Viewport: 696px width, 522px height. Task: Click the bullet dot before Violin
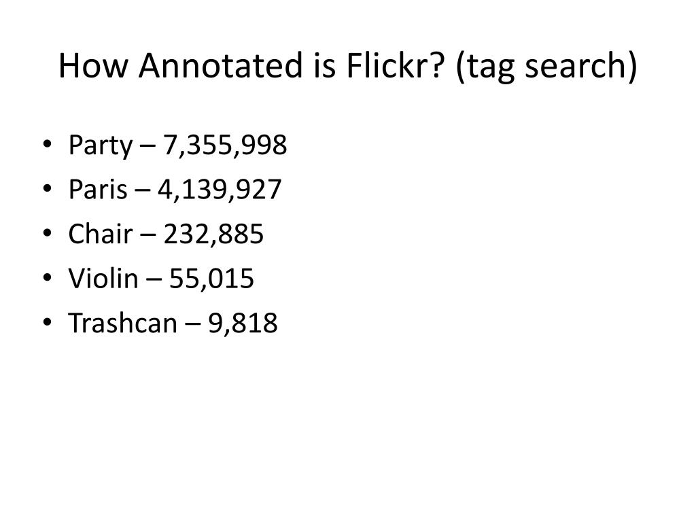[x=48, y=277]
